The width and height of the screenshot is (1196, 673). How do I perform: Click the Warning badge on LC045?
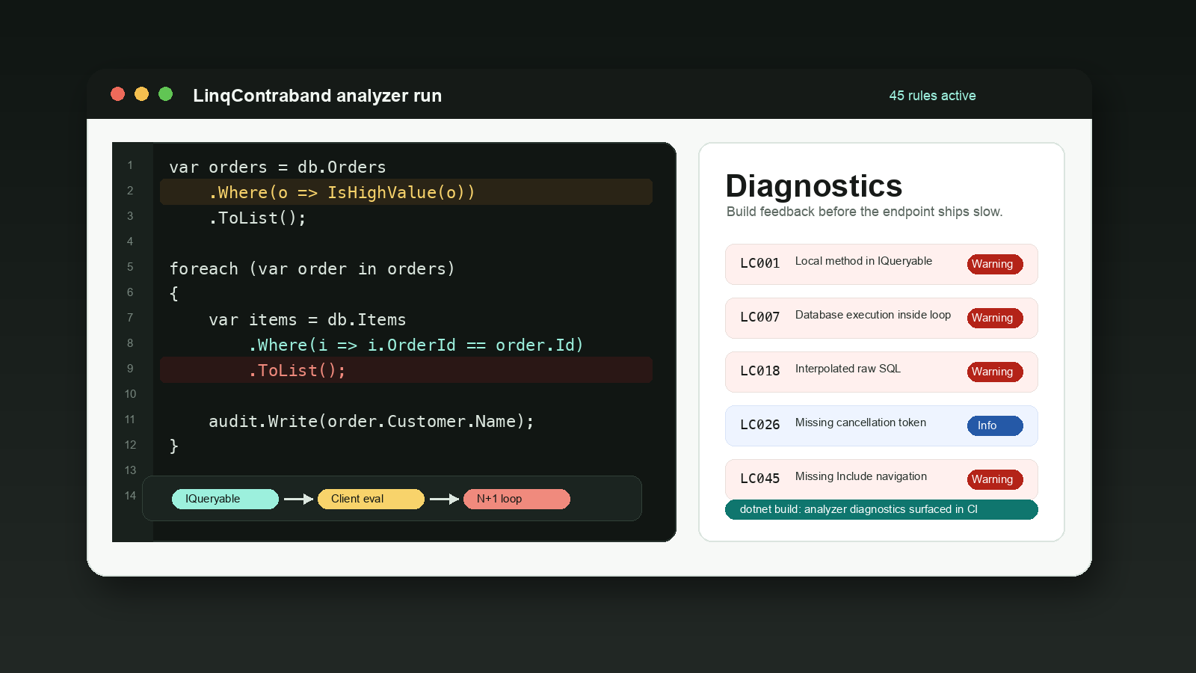tap(995, 479)
